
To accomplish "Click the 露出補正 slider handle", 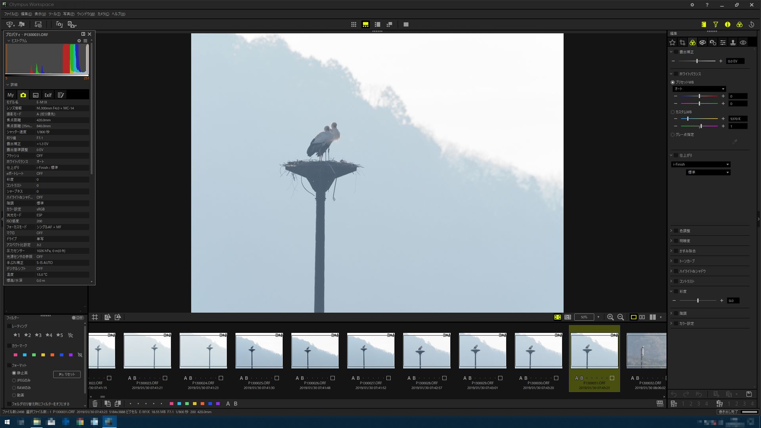I will (697, 61).
